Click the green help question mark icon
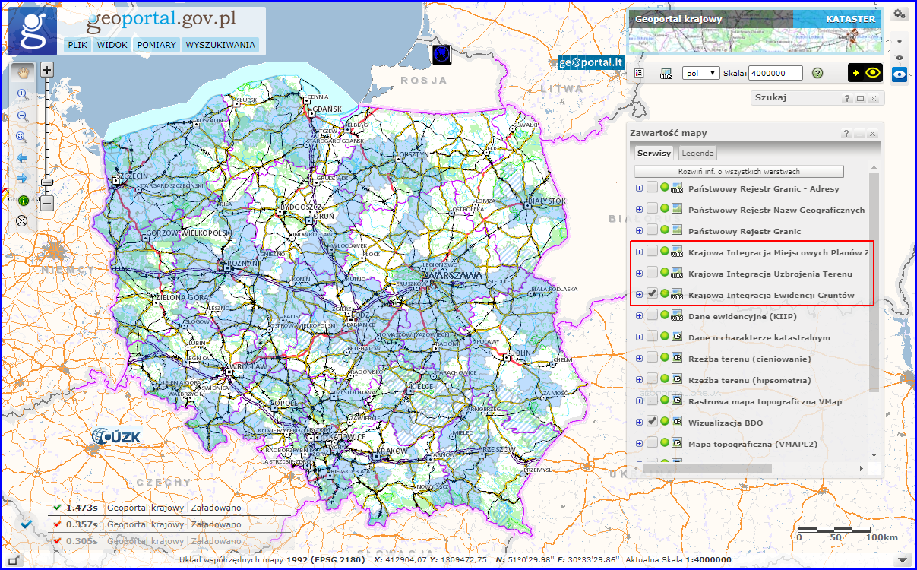The width and height of the screenshot is (917, 570). pos(817,73)
